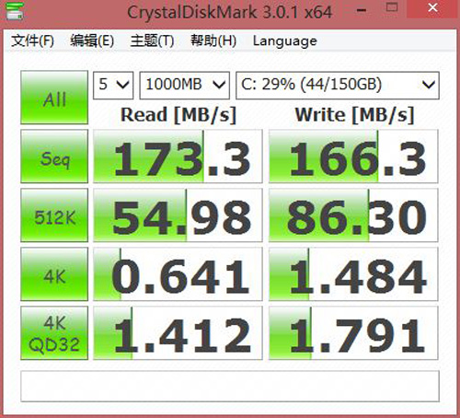
Task: Open the 编辑(E) menu
Action: [x=92, y=41]
